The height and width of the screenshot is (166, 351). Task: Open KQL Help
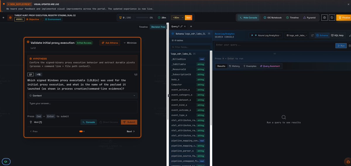pos(338,35)
